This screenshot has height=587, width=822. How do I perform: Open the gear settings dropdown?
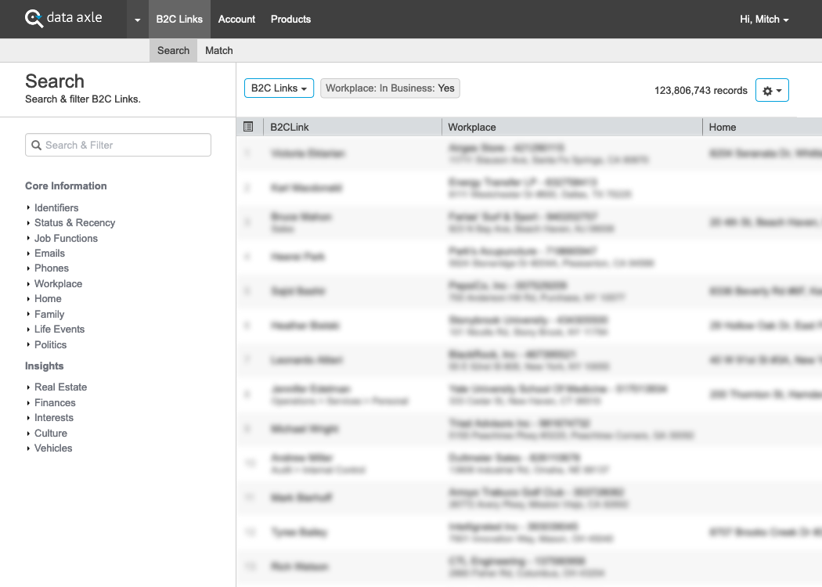(772, 91)
